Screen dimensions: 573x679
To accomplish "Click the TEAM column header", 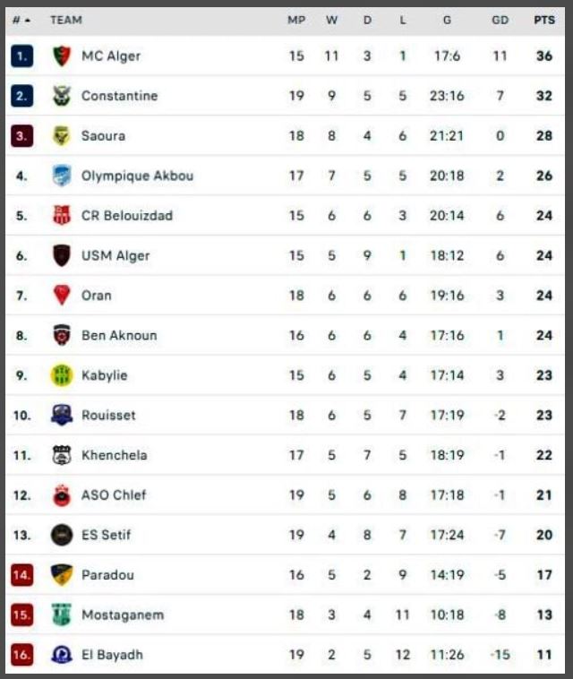I will [66, 20].
